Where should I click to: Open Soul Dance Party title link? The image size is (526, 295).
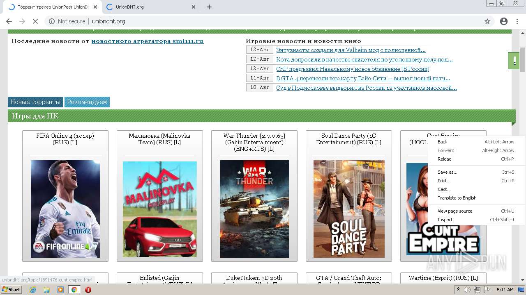(349, 139)
